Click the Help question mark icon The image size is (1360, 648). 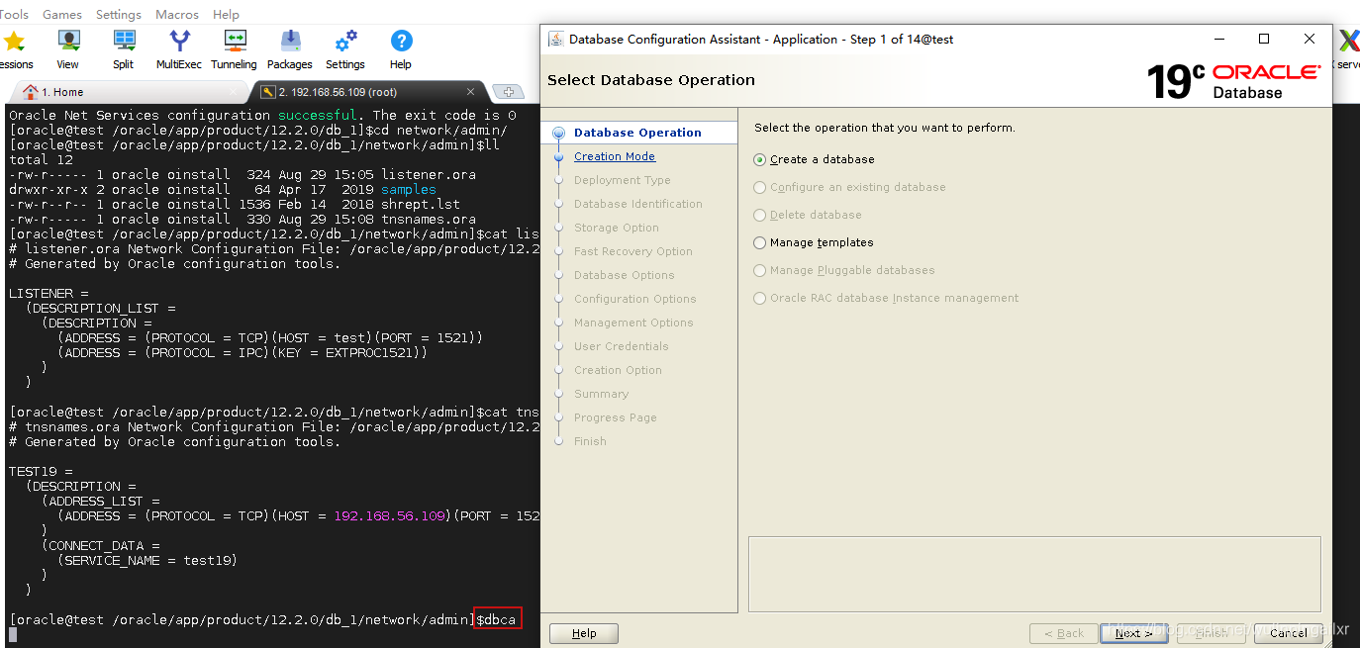coord(401,48)
